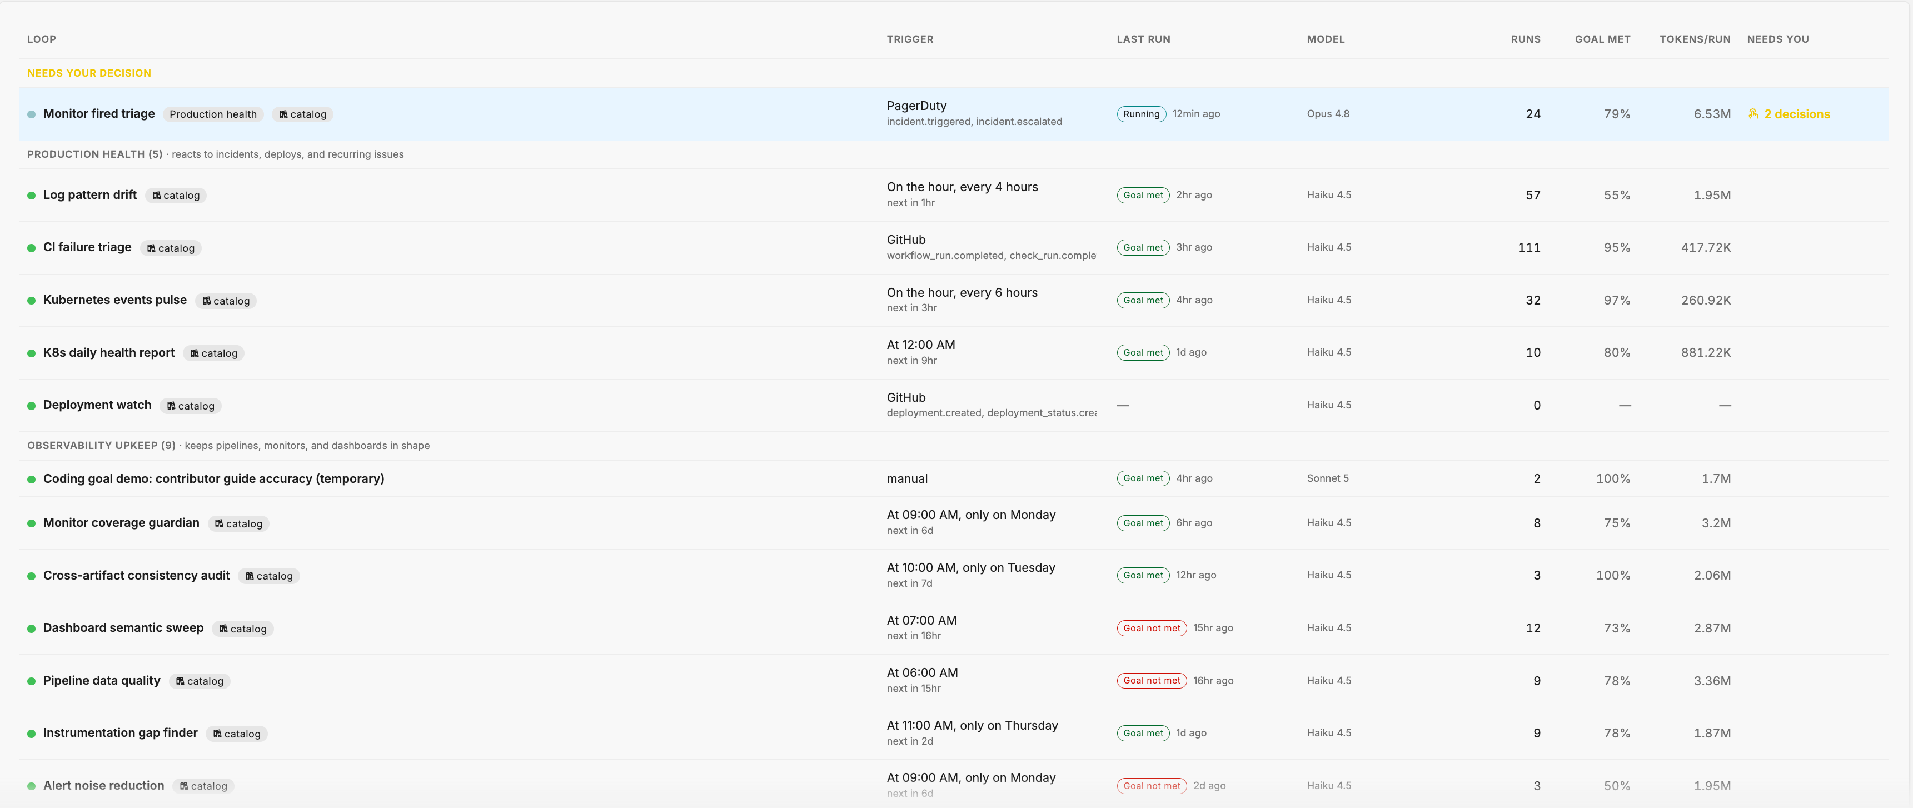1913x808 pixels.
Task: Sort by the TOKENS/RUN column header
Action: point(1695,39)
